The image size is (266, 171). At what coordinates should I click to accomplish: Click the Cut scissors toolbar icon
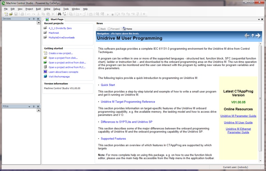[38, 14]
